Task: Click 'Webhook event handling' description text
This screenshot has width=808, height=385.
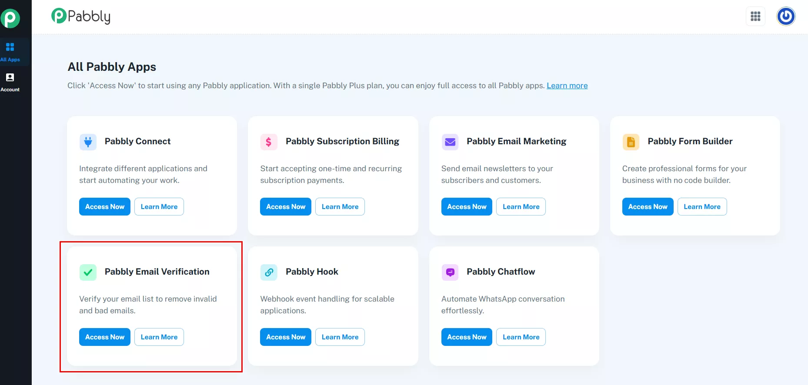Action: click(x=327, y=305)
